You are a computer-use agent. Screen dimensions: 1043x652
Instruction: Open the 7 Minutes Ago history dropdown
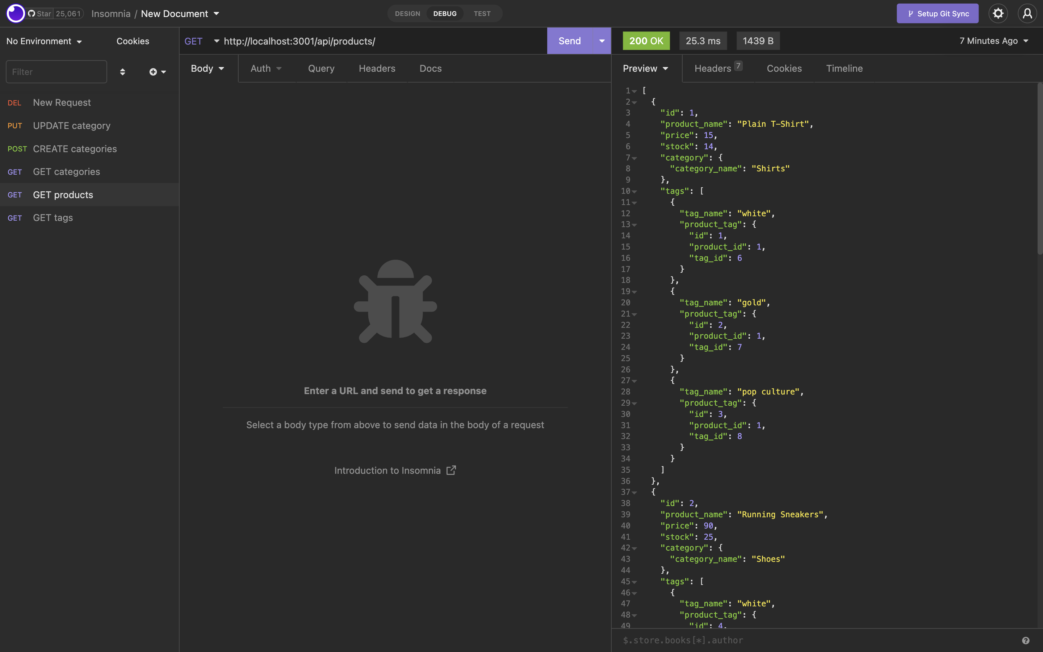(994, 41)
